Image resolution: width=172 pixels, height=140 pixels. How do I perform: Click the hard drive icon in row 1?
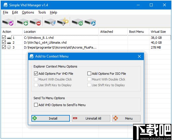pyautogui.click(x=9, y=38)
